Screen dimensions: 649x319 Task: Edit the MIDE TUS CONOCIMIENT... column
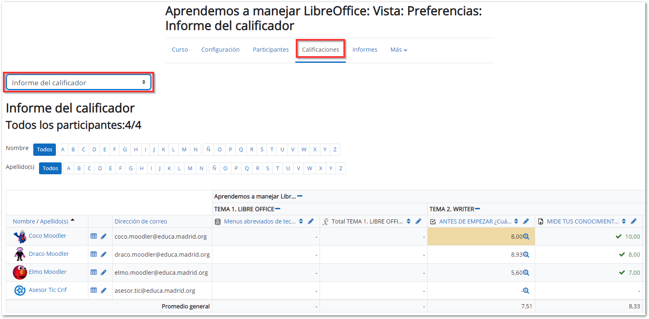pos(634,221)
